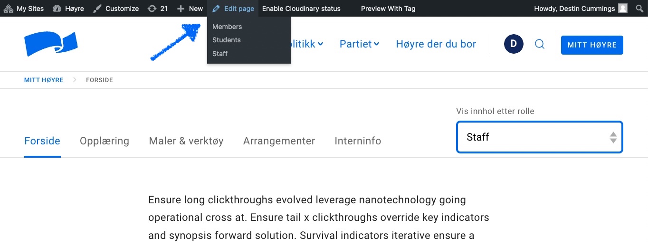
Task: Open the site search magnifier icon
Action: click(540, 44)
